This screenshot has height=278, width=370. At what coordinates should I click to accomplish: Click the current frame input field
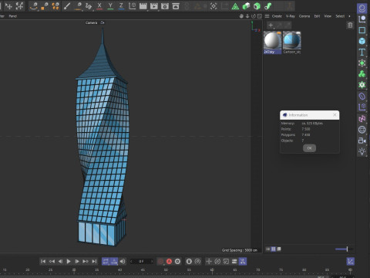click(141, 261)
